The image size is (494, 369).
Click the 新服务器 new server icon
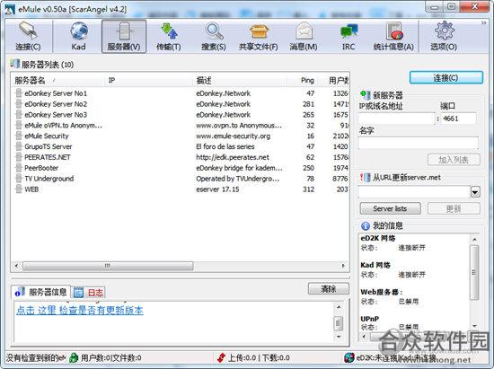click(365, 95)
